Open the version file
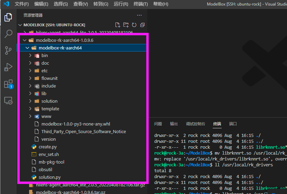The height and width of the screenshot is (194, 287). [48, 139]
